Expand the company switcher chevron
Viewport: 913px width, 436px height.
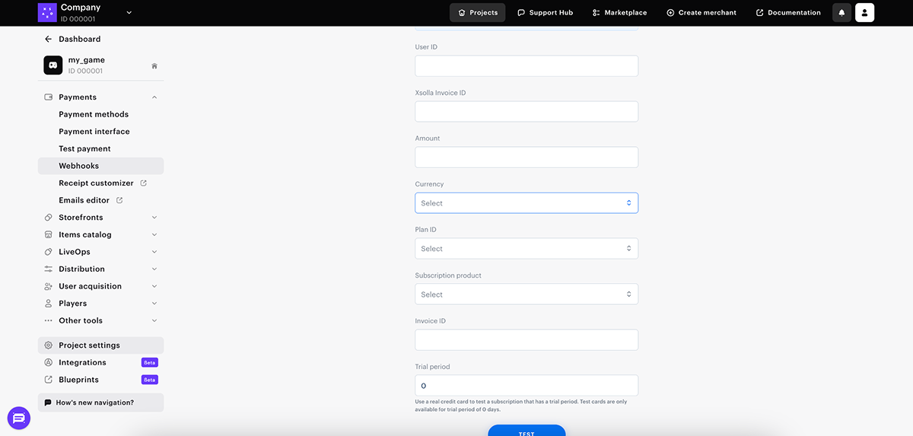click(129, 12)
